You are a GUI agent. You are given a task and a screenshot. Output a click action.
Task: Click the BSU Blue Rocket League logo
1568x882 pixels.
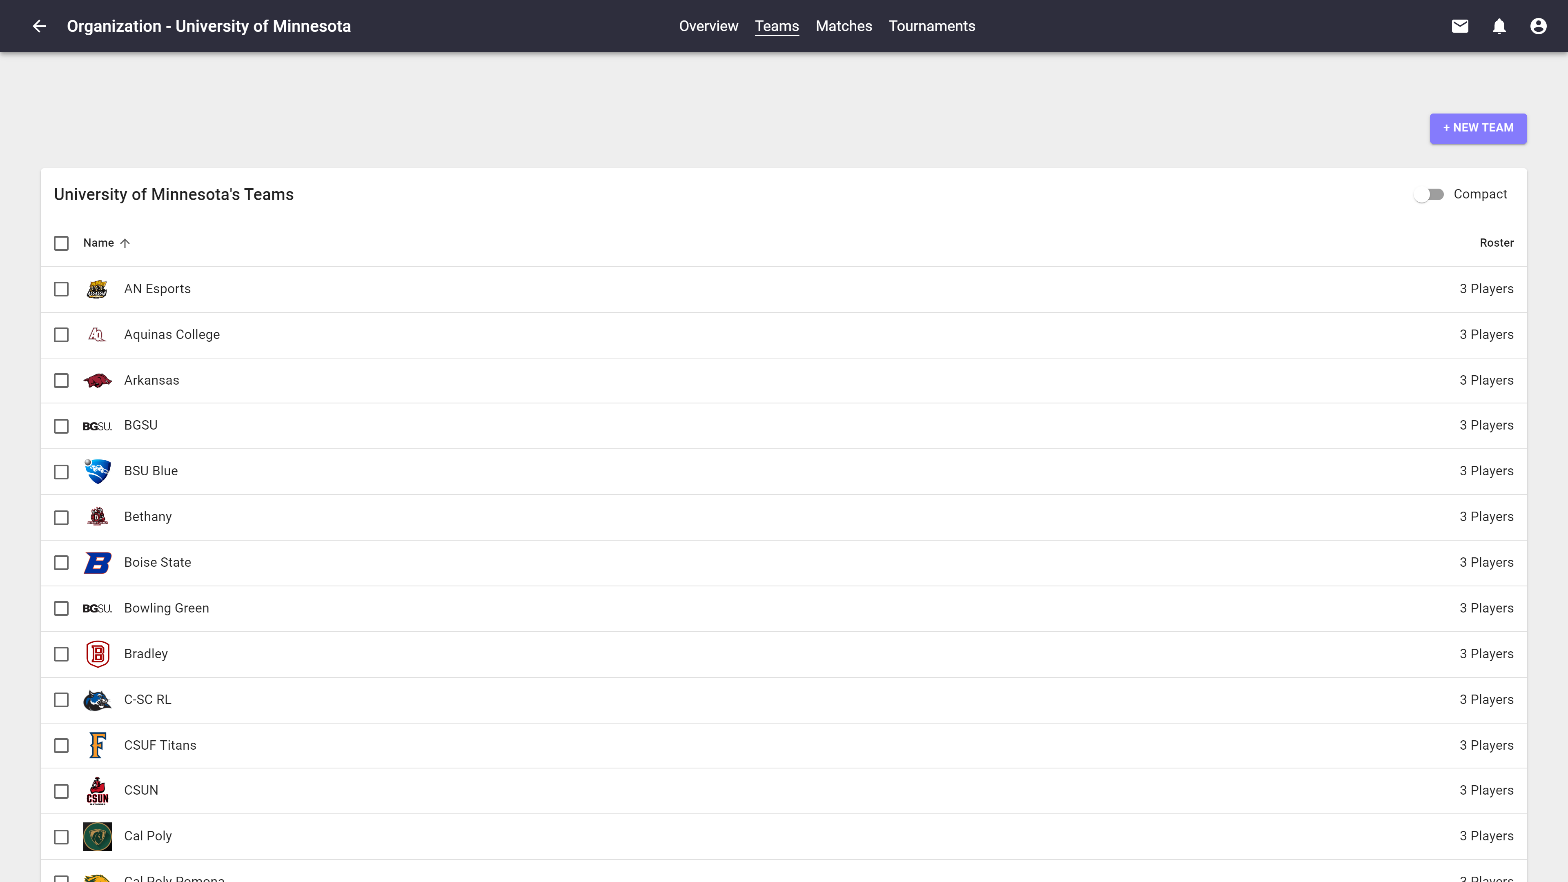[98, 471]
